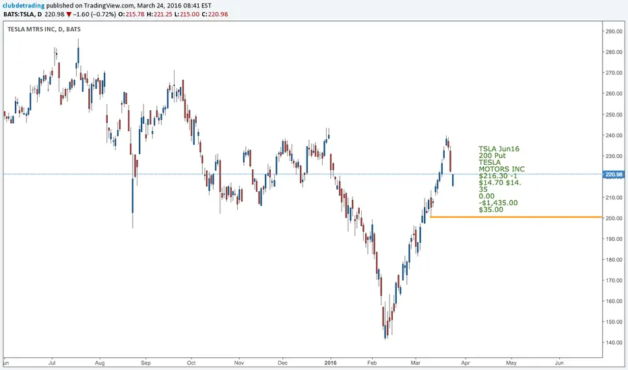Click the TESLA MTRS INC, D, BATS chart title
628x370 pixels.
[44, 29]
